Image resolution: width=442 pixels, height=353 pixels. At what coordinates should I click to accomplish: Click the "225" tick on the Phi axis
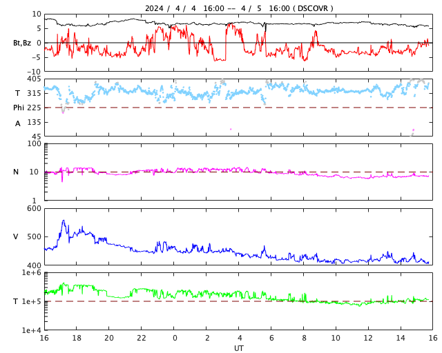click(x=34, y=108)
